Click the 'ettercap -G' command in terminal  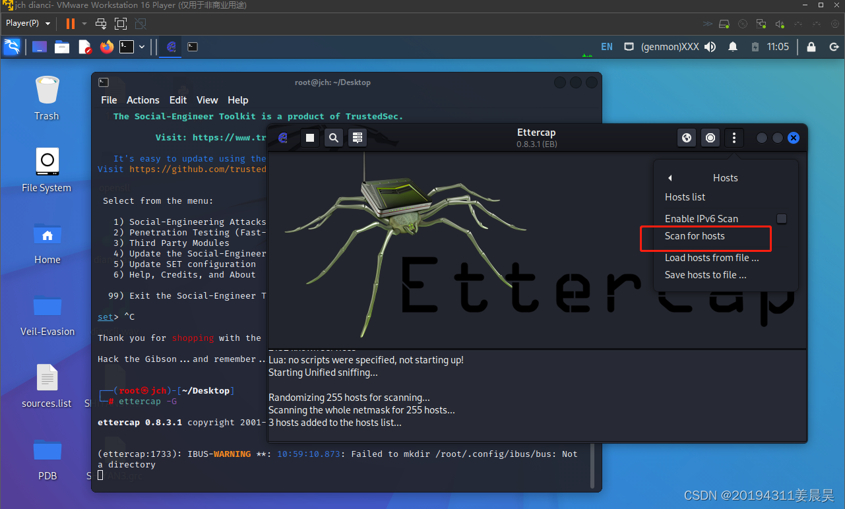[x=148, y=402]
